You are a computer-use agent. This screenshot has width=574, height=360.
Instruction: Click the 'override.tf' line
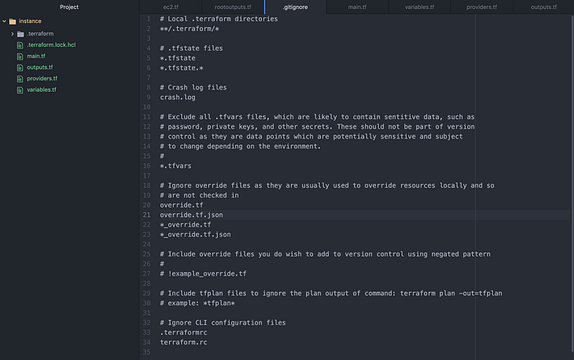tap(181, 205)
